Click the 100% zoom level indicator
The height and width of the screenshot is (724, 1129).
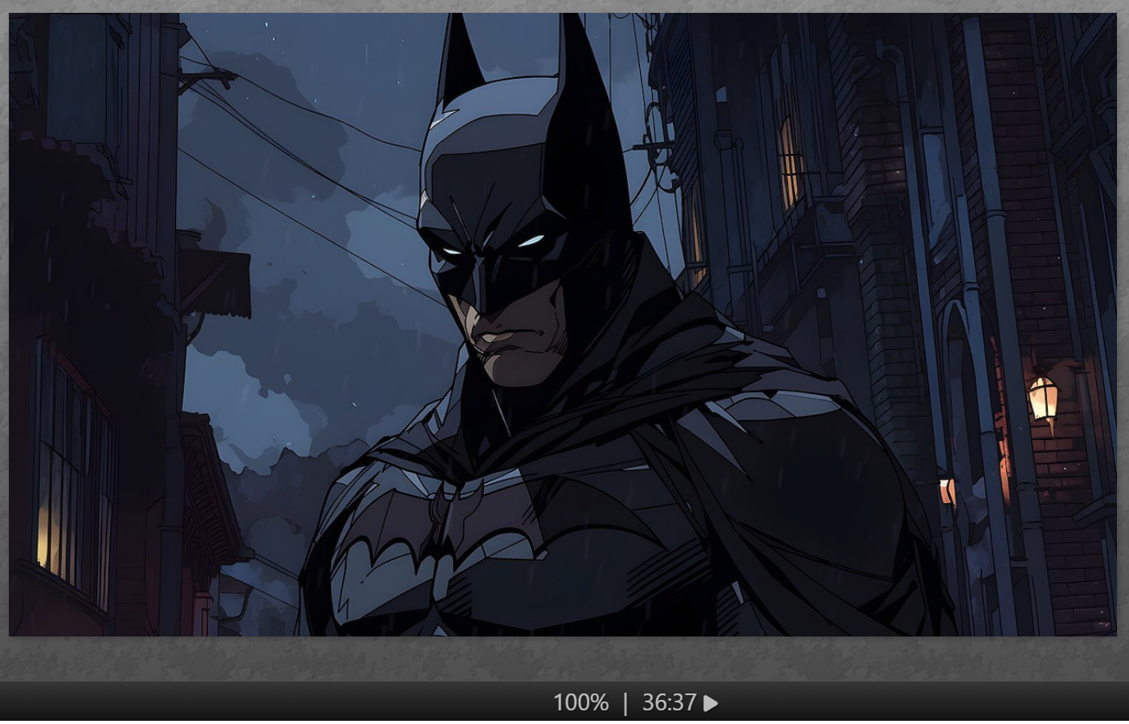point(581,703)
